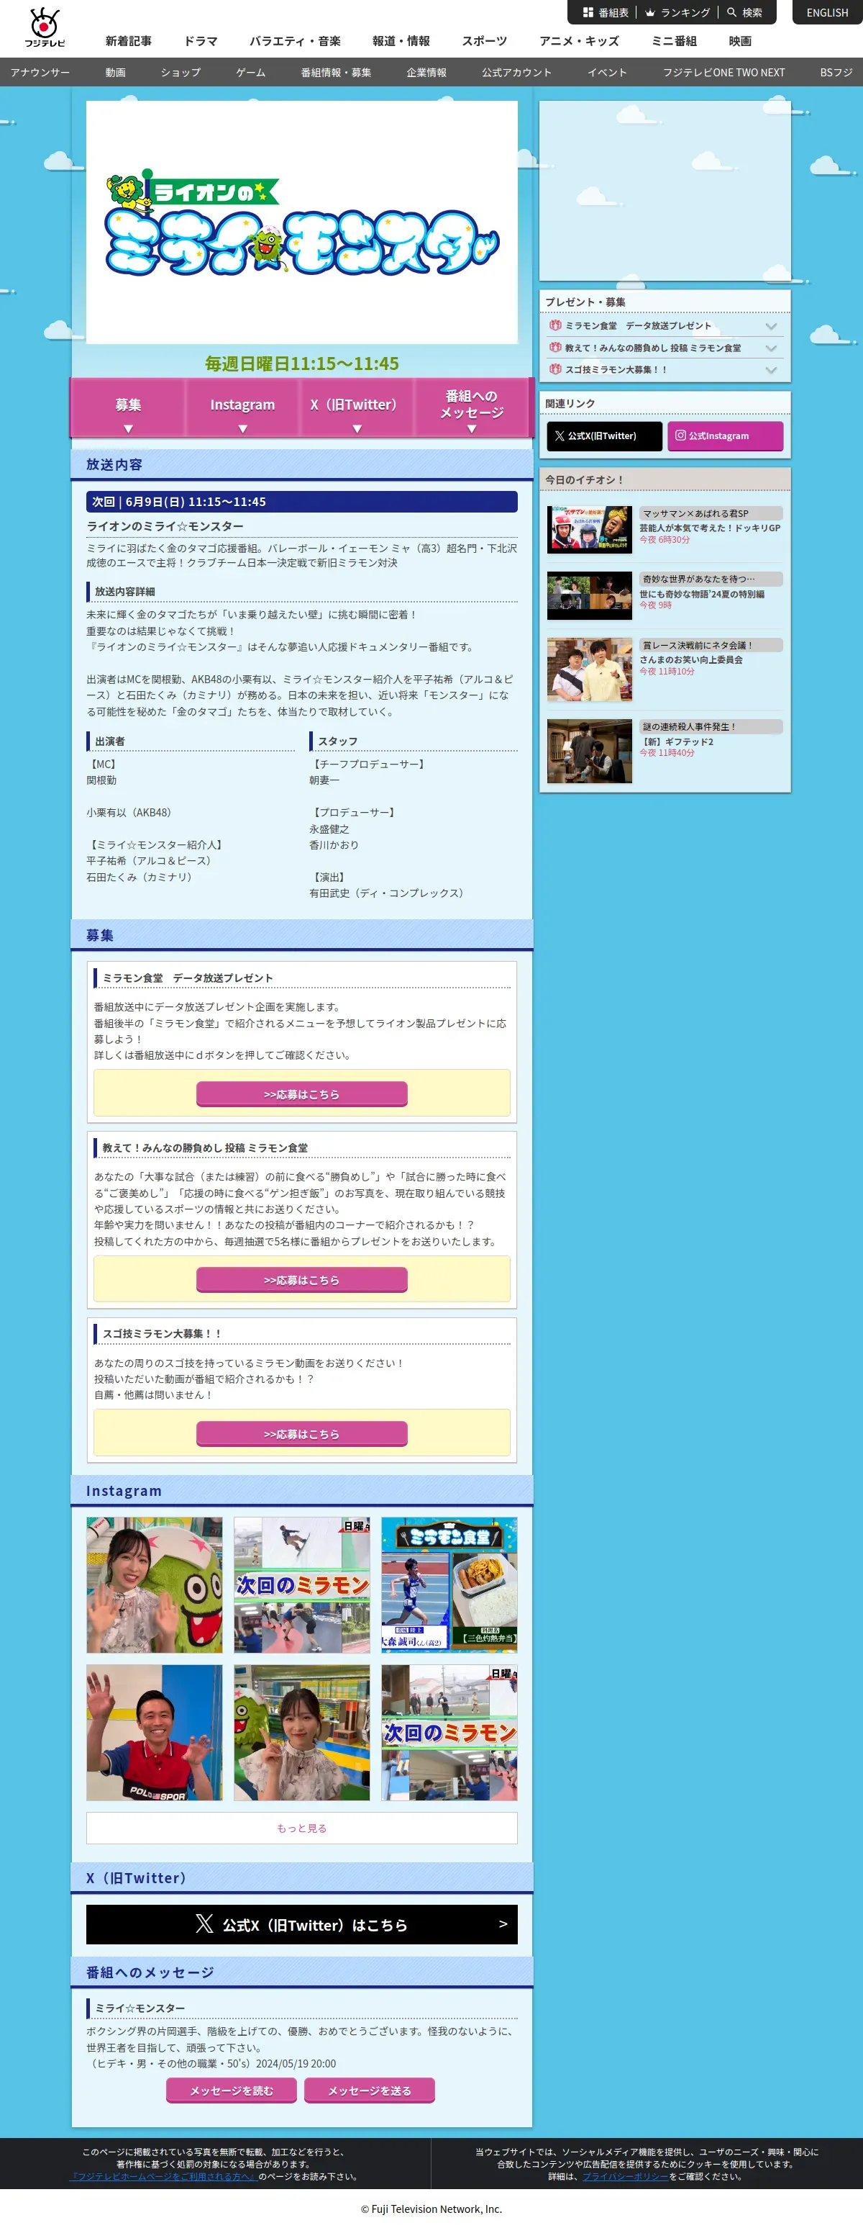This screenshot has height=2228, width=863.
Task: Open 次回のミラモン soccer Instagram post
Action: (x=449, y=1733)
